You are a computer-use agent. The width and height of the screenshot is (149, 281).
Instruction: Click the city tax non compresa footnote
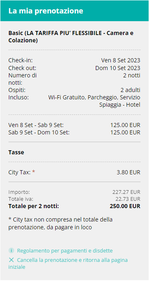[x=60, y=224]
